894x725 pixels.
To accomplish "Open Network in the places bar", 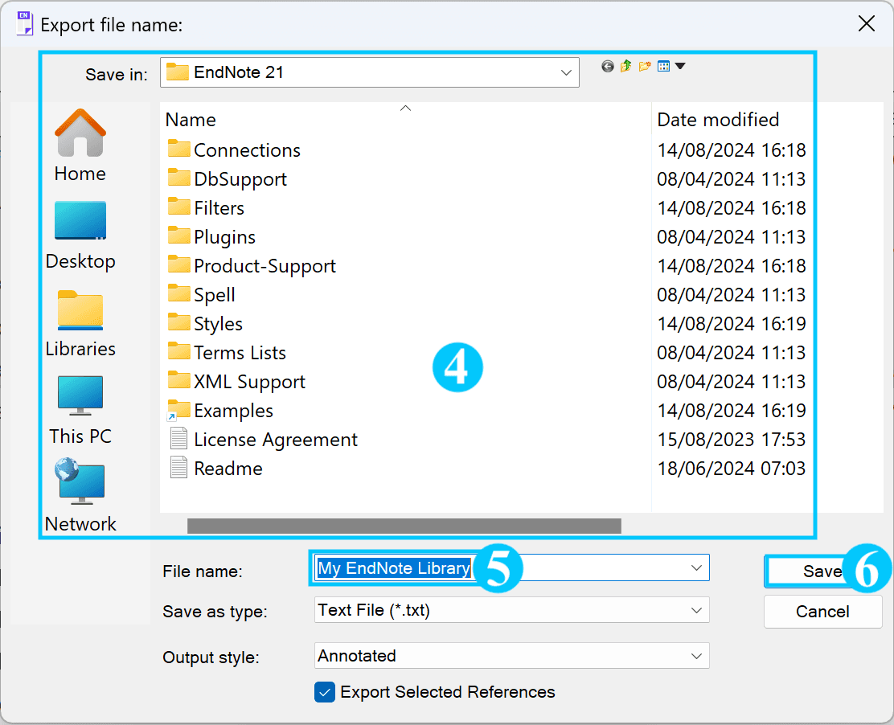I will [x=80, y=496].
